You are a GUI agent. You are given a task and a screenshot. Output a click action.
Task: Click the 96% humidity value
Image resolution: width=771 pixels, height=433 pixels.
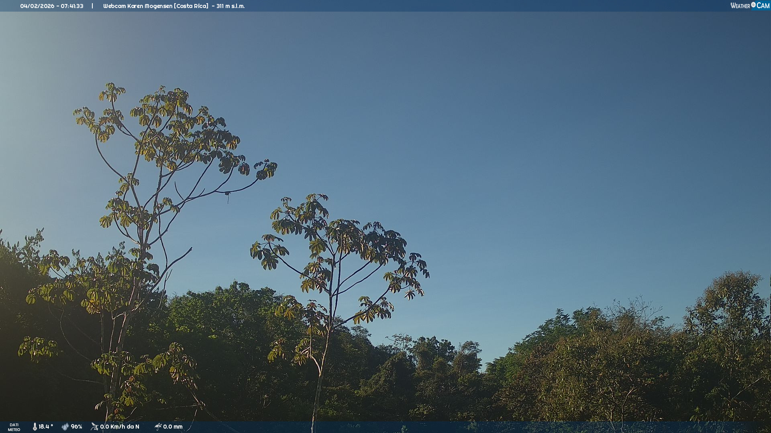[x=76, y=427]
